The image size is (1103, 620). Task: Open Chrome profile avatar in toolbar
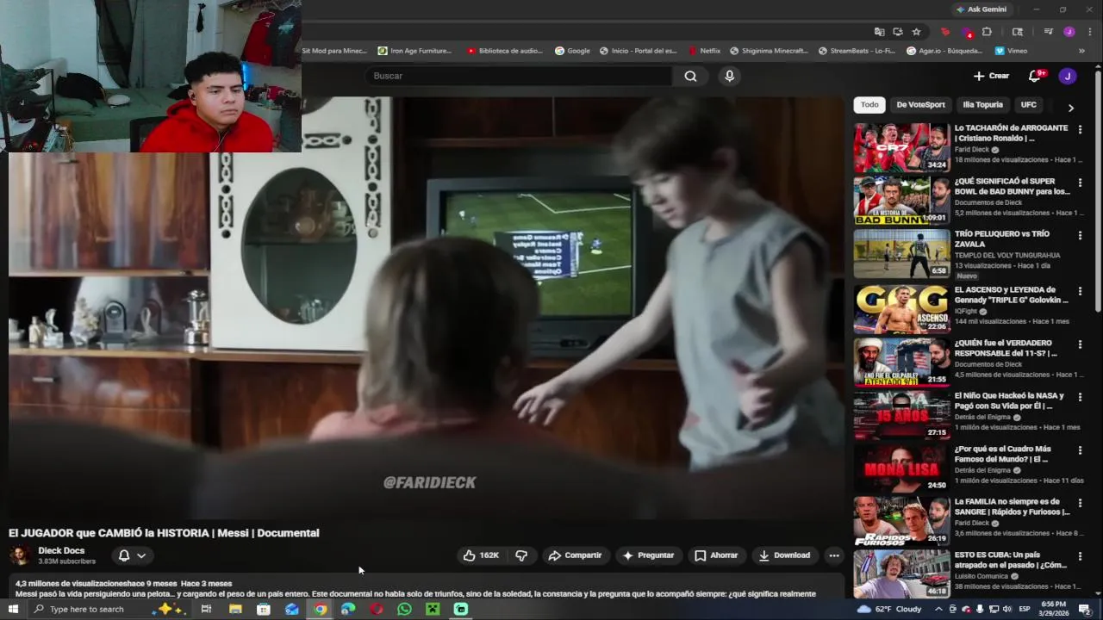pos(1069,32)
